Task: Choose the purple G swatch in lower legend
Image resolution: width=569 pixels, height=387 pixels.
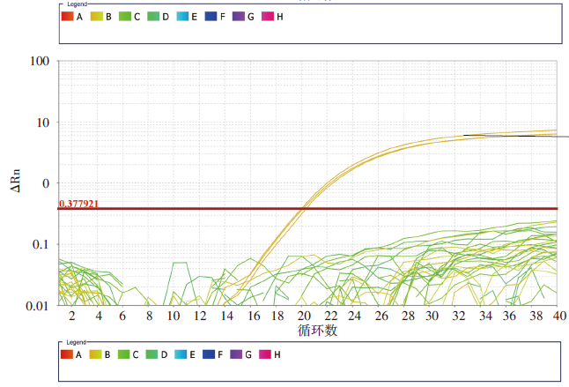Action: [239, 354]
